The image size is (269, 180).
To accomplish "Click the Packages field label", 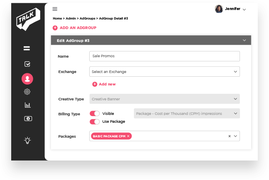I will tap(67, 136).
